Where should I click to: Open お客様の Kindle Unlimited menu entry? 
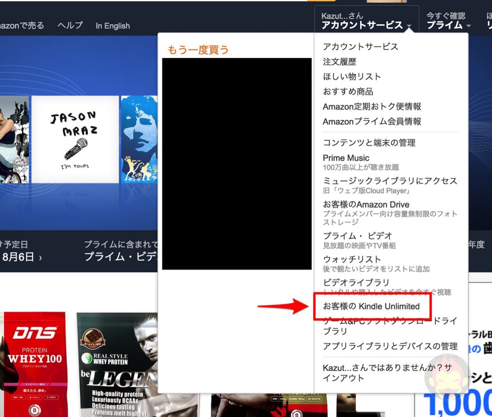click(x=371, y=307)
